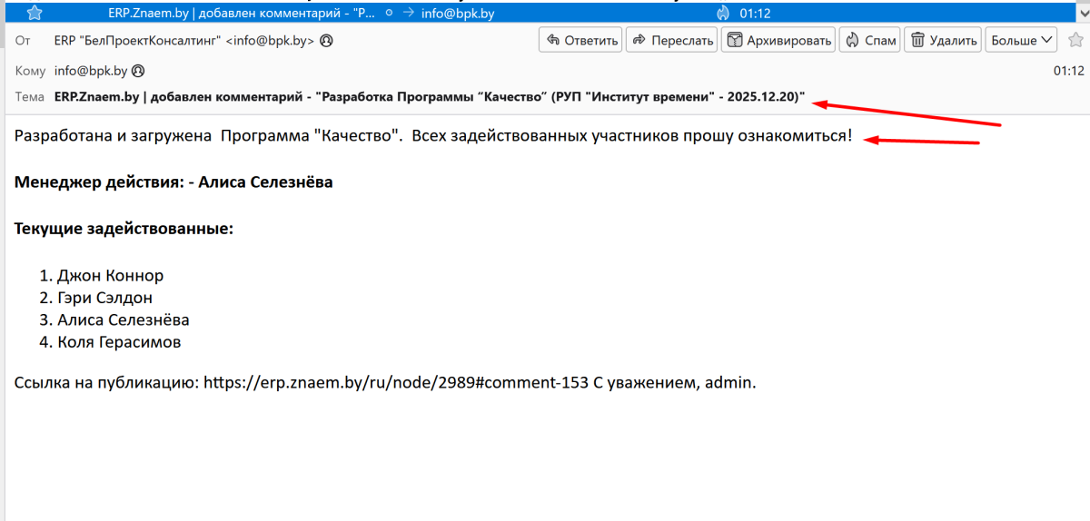Click spam flame icon in message list row
1090x521 pixels.
[x=722, y=13]
